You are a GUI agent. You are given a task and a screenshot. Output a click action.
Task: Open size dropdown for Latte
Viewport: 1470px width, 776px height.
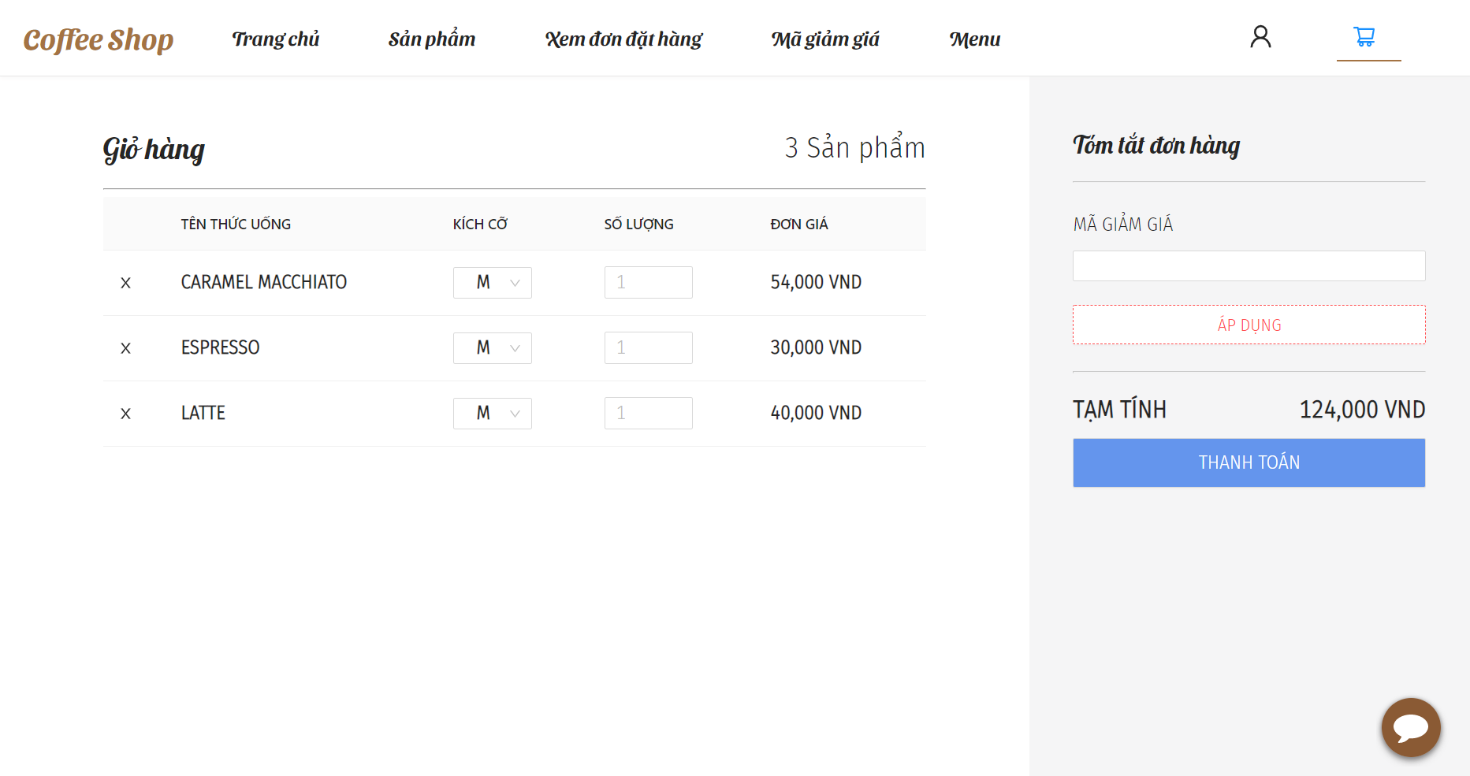click(493, 414)
